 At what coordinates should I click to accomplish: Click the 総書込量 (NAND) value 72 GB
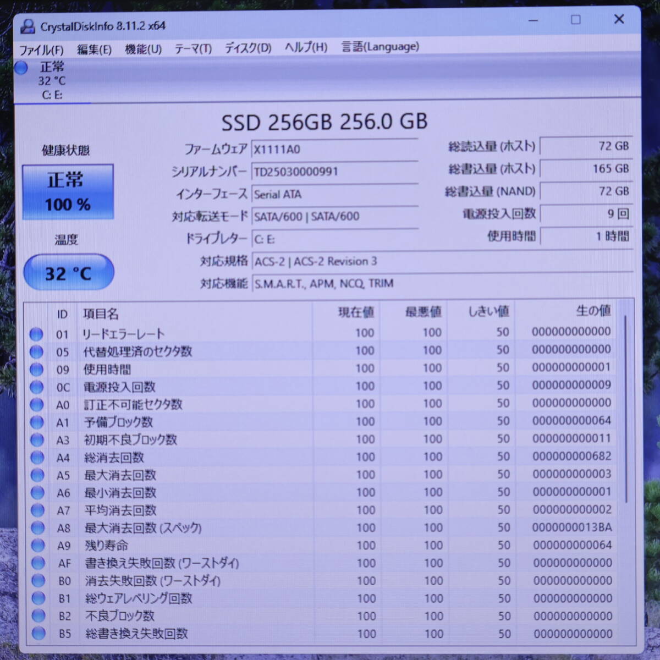586,191
